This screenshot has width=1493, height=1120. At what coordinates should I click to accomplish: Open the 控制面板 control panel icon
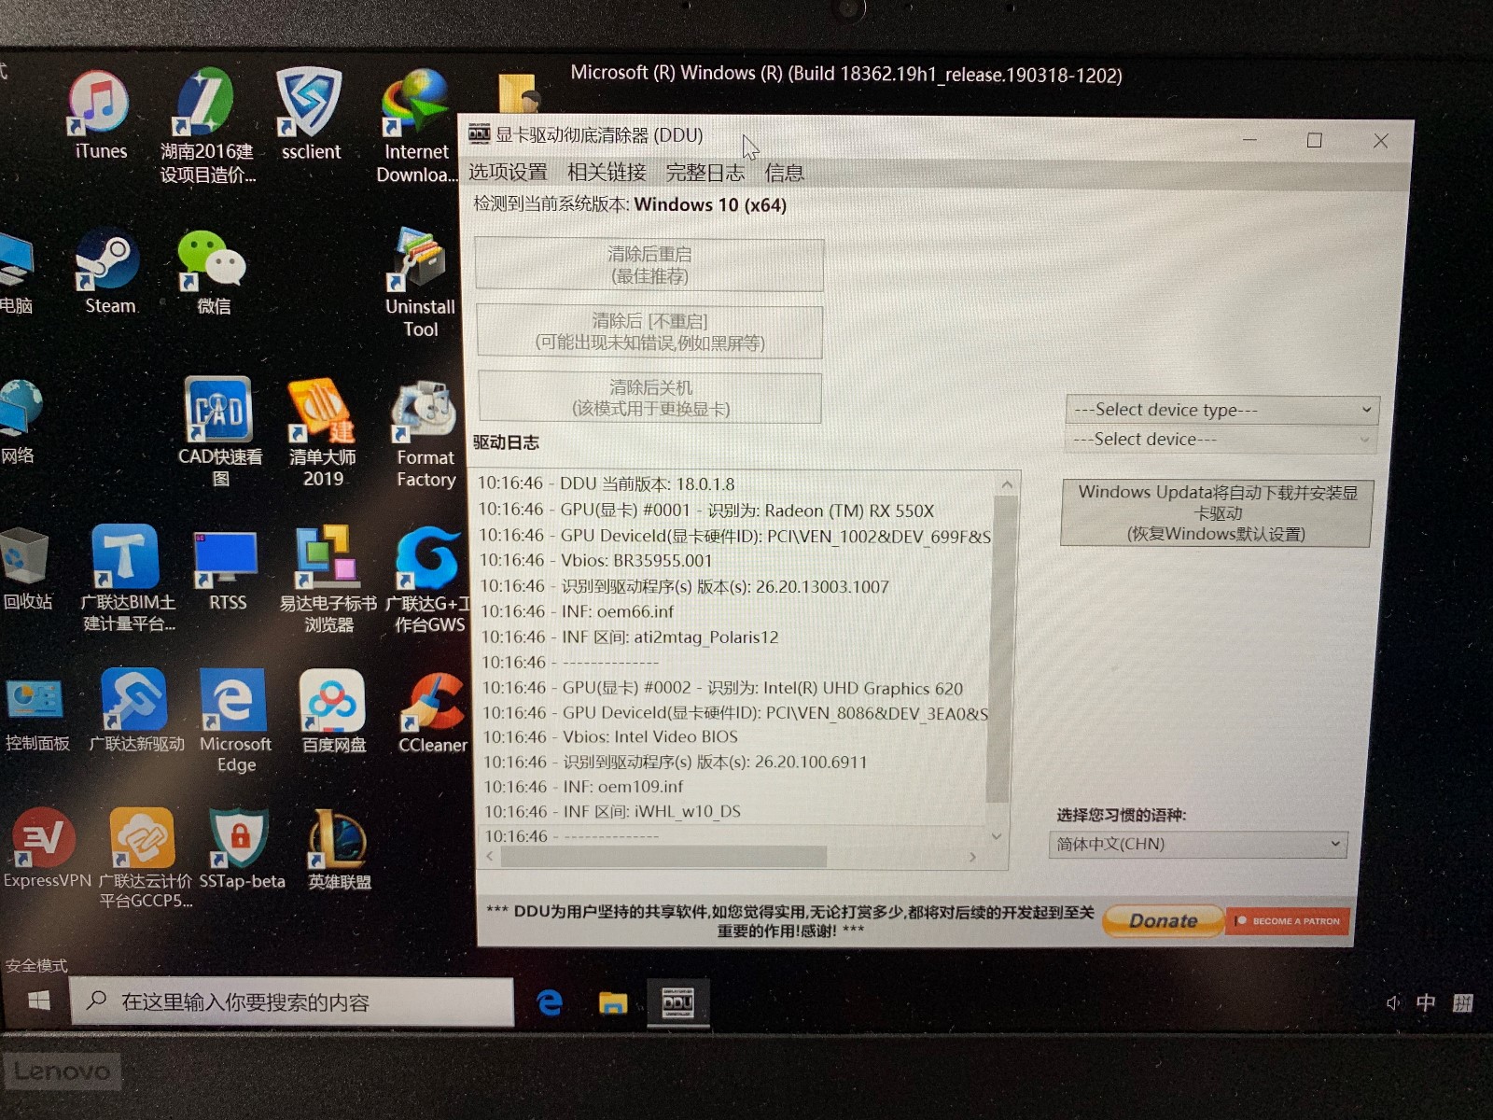tap(36, 715)
